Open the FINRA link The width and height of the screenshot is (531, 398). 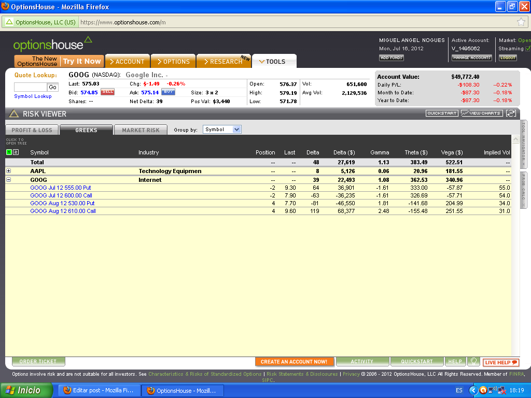[x=516, y=374]
